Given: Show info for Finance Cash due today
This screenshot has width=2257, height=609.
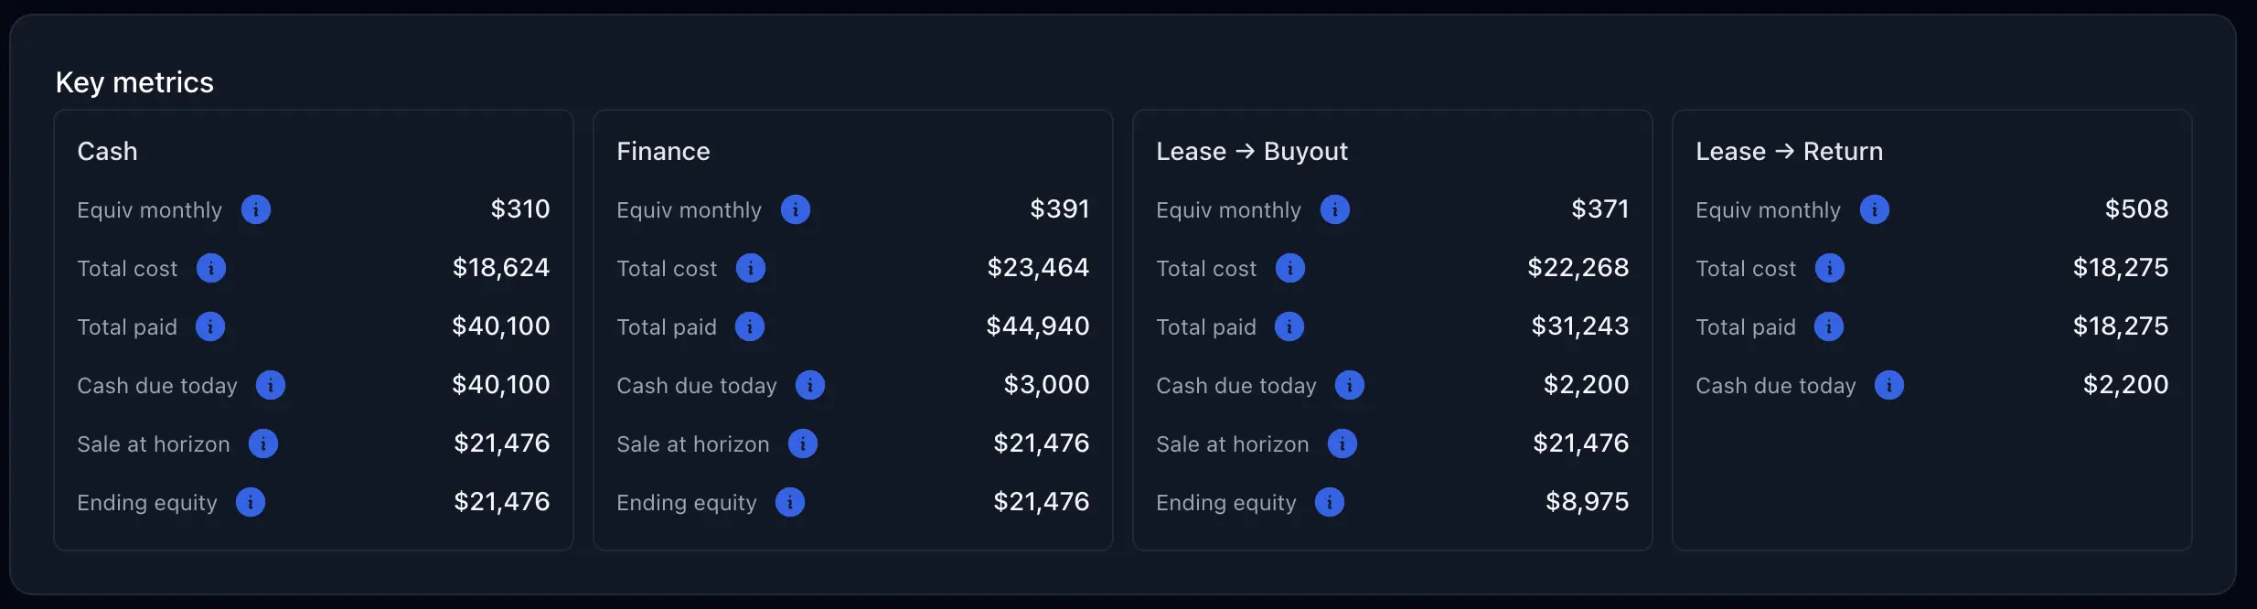Looking at the screenshot, I should 810,385.
